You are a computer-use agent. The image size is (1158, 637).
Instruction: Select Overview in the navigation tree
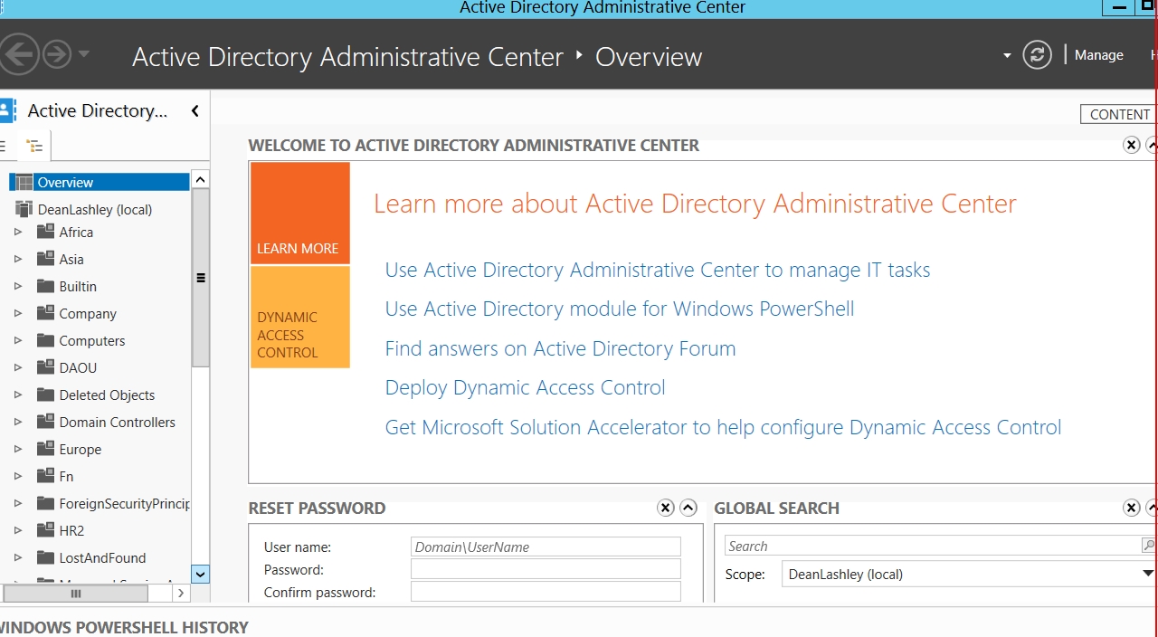tap(65, 183)
